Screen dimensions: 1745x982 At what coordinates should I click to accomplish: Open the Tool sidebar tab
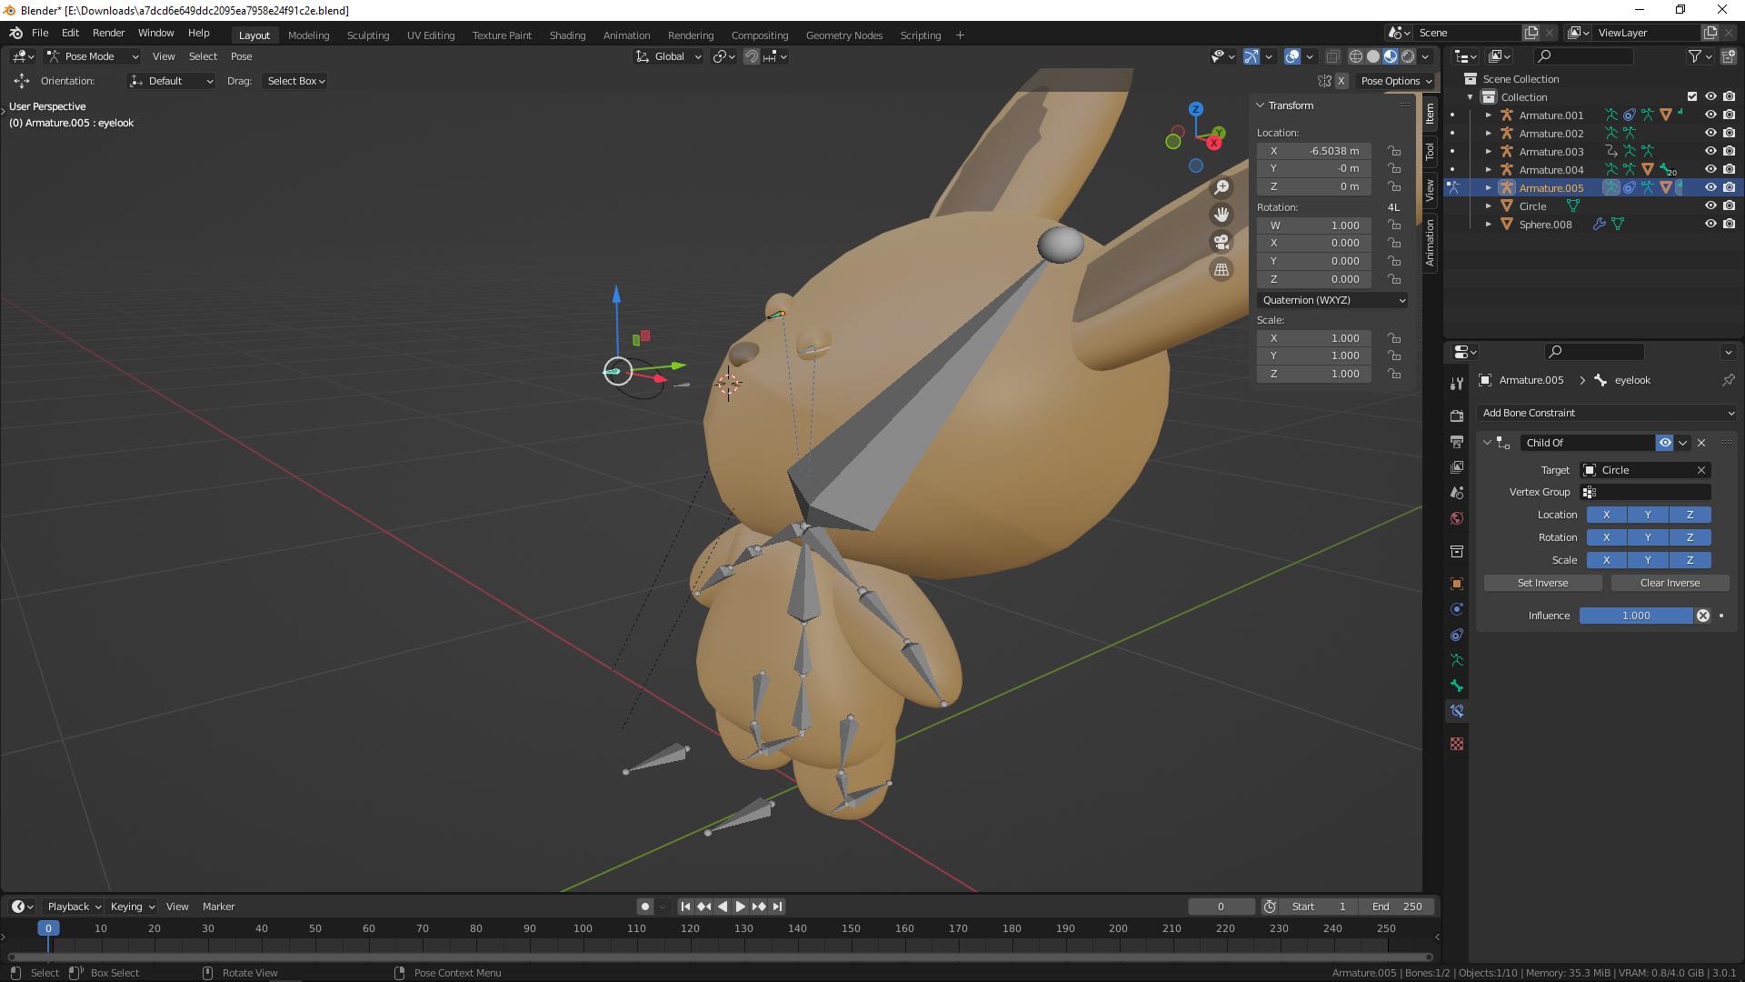pyautogui.click(x=1430, y=150)
